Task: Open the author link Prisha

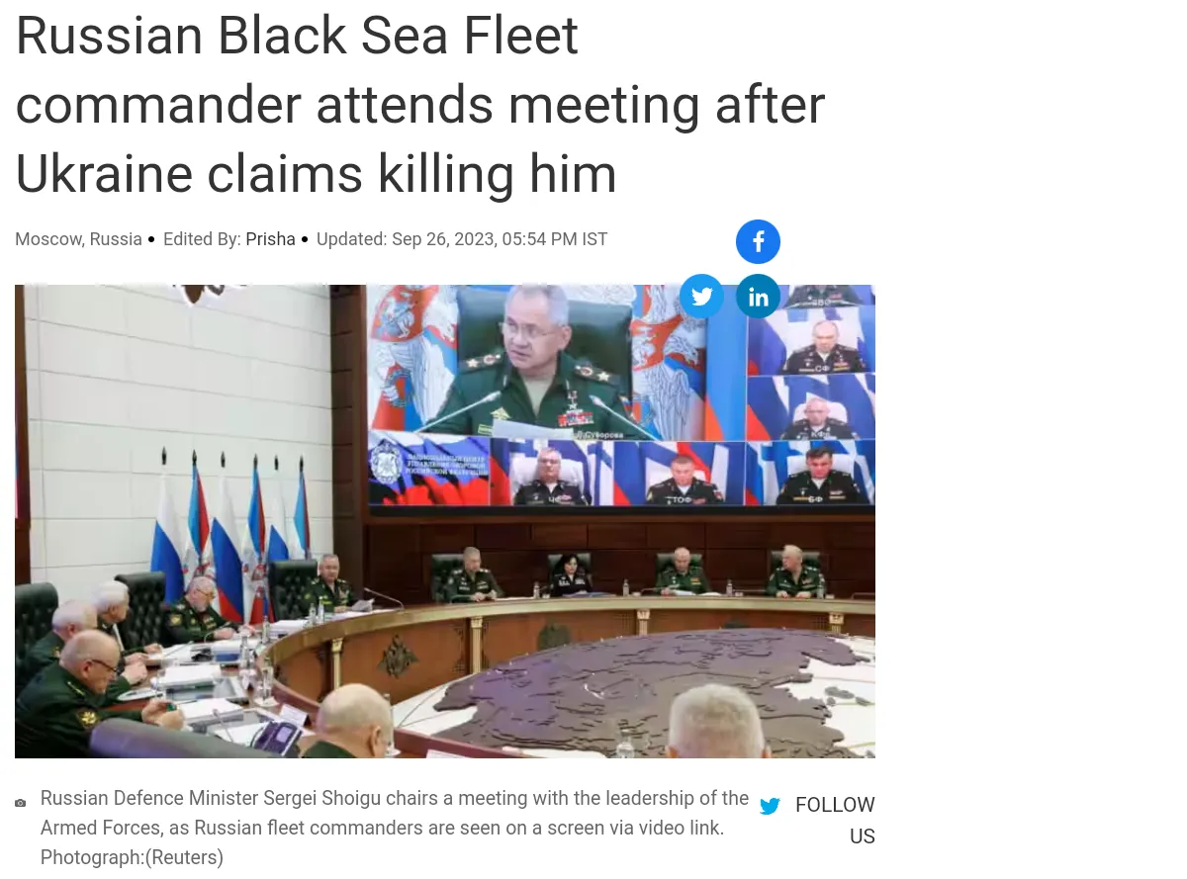Action: point(270,239)
